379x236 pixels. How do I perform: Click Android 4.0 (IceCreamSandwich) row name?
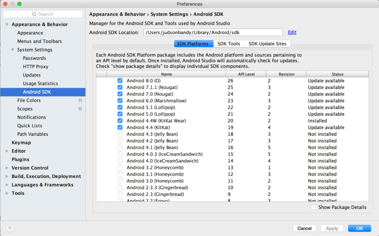162,161
